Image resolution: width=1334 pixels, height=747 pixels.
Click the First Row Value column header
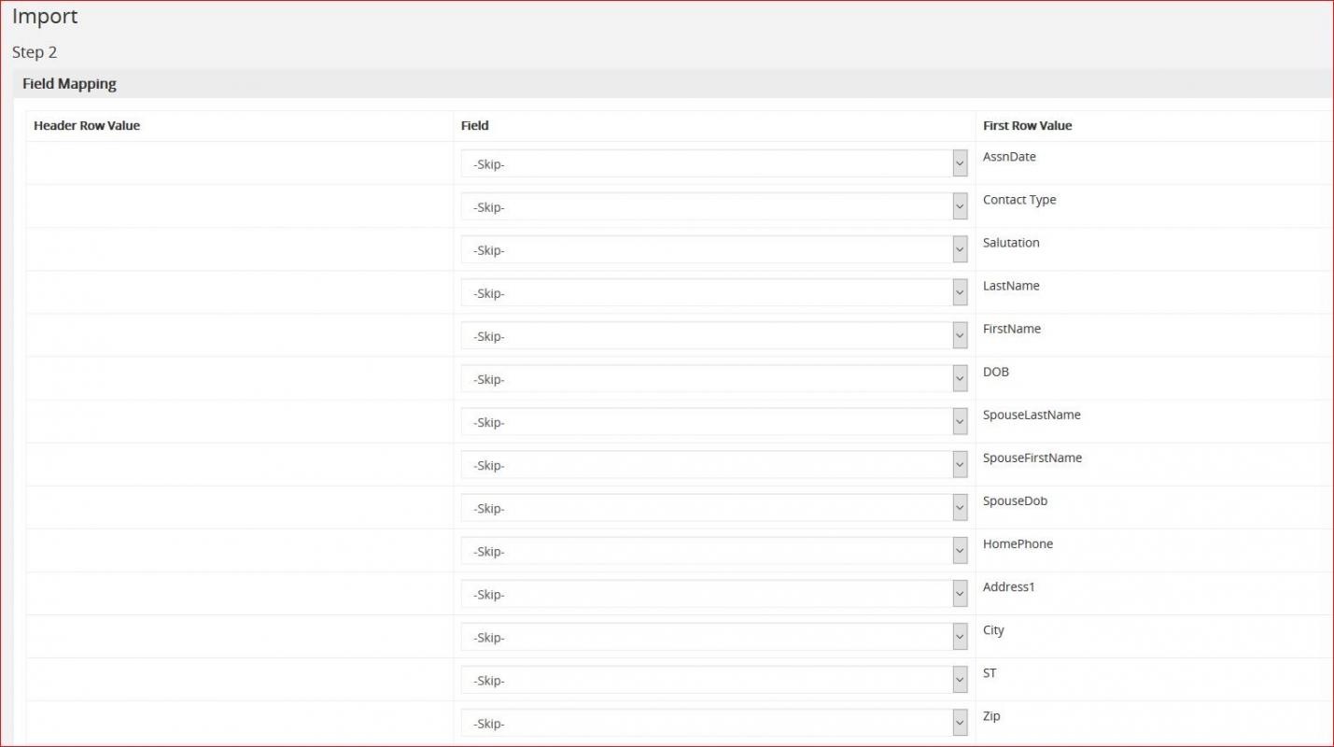(1027, 126)
